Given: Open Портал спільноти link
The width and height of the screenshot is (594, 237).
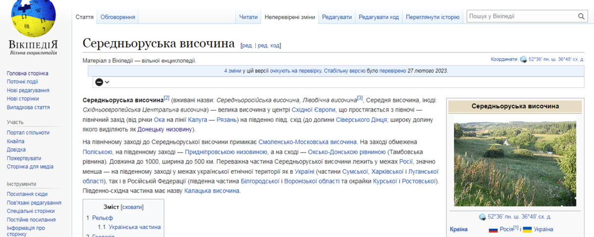Looking at the screenshot, I should pos(28,133).
